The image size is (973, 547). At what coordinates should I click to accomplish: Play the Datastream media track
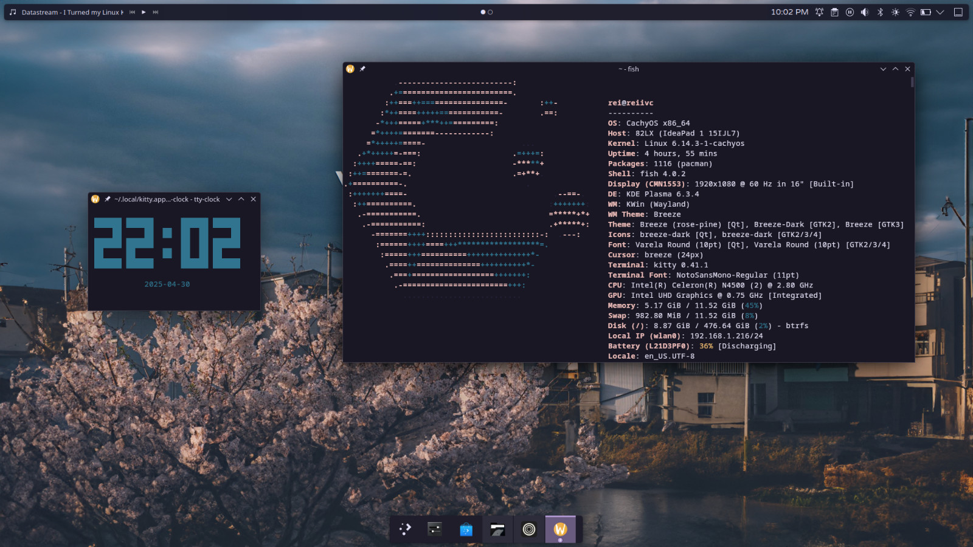click(x=144, y=12)
